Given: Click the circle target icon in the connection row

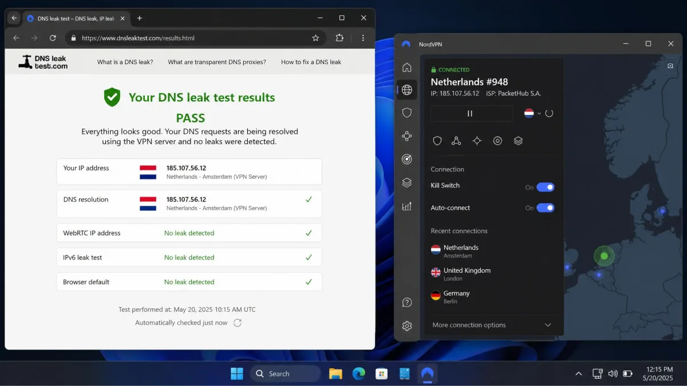Looking at the screenshot, I should (x=498, y=141).
